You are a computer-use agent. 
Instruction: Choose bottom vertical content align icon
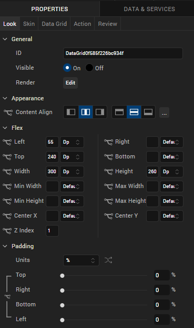click(x=148, y=112)
